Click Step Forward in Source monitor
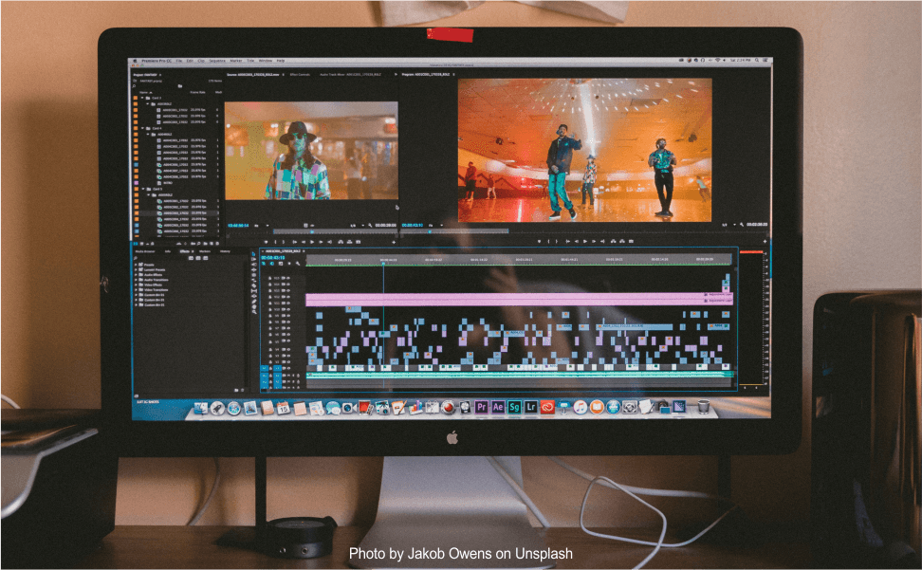Image resolution: width=922 pixels, height=570 pixels. pos(321,242)
